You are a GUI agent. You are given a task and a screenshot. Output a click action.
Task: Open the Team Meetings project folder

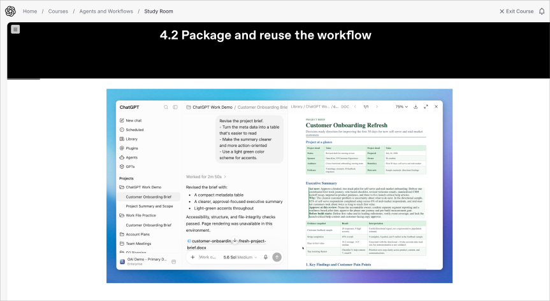coord(135,244)
